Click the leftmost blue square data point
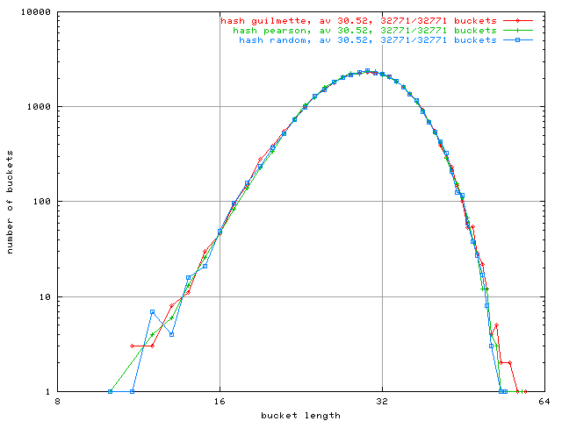The image size is (562, 421). pos(110,391)
